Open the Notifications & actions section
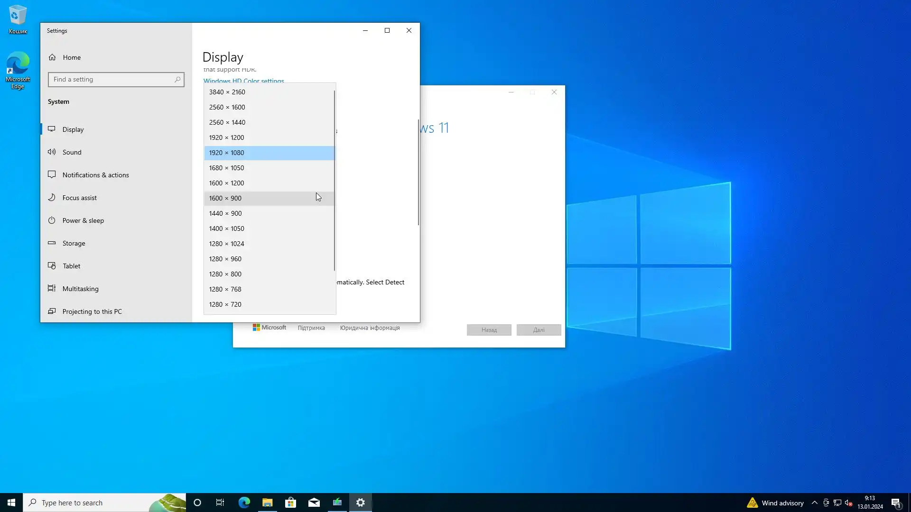The image size is (911, 512). (x=95, y=175)
